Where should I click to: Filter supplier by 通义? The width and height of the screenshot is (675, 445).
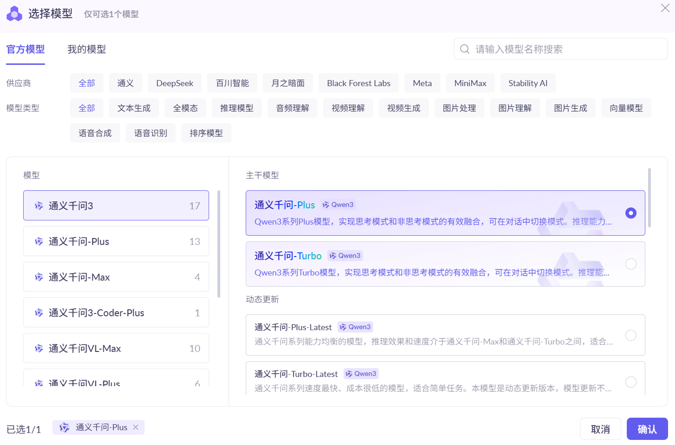(126, 83)
